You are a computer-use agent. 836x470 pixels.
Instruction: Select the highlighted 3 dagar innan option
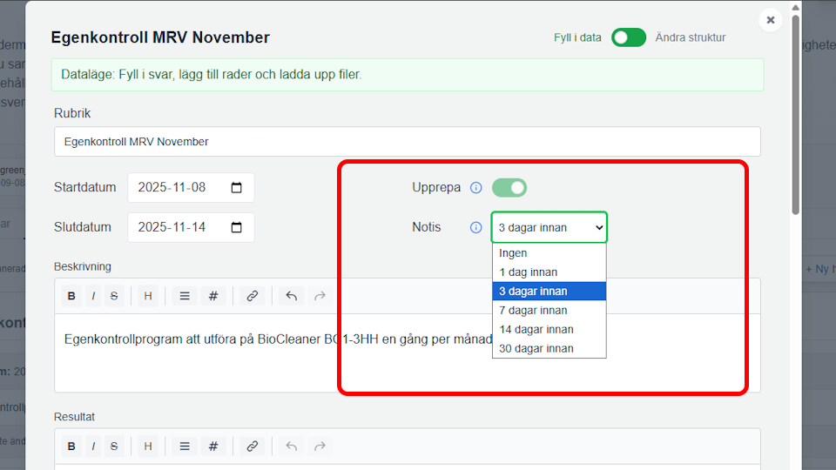click(549, 292)
